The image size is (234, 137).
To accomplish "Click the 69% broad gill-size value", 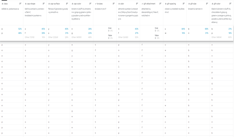I will point(206,29).
